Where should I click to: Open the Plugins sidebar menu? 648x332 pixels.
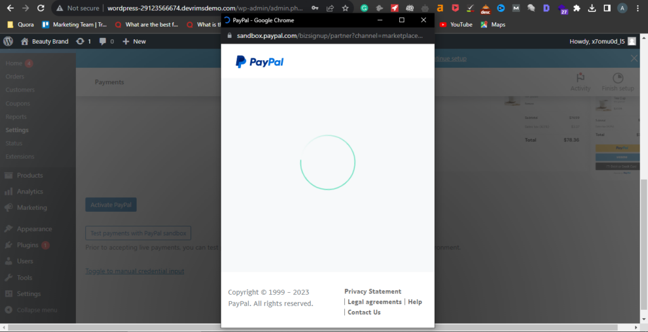28,245
